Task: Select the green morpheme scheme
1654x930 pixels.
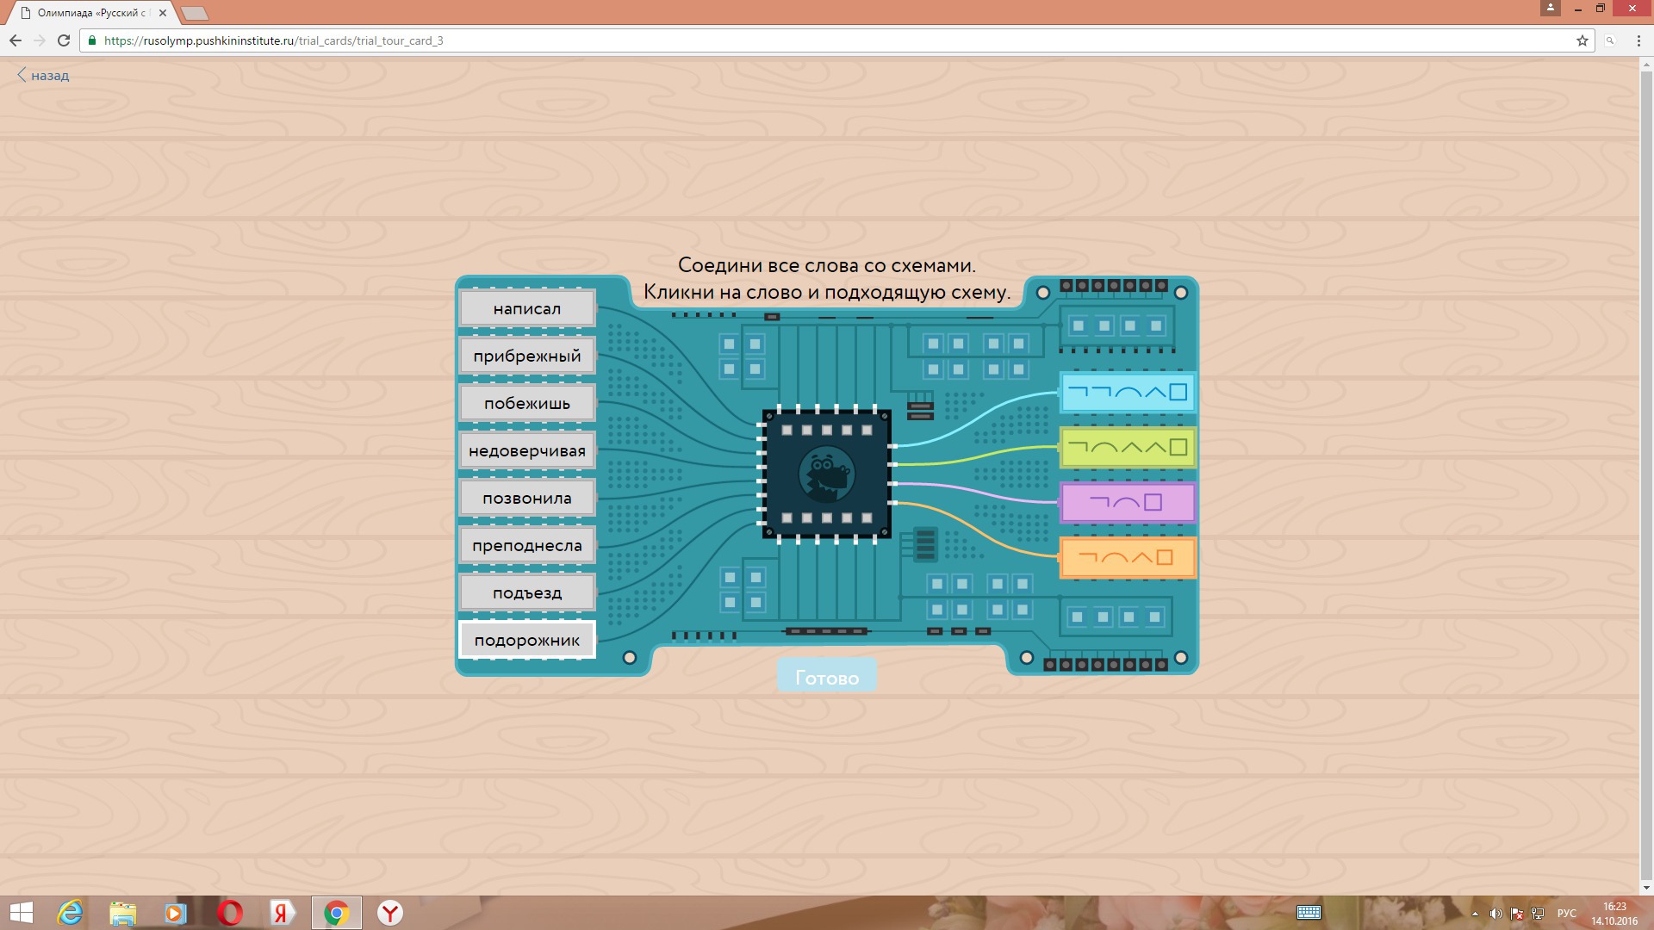Action: (1127, 448)
